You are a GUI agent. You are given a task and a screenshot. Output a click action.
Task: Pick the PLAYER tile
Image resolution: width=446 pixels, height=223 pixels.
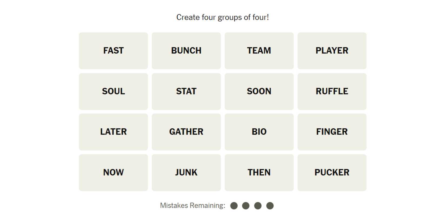pyautogui.click(x=332, y=51)
